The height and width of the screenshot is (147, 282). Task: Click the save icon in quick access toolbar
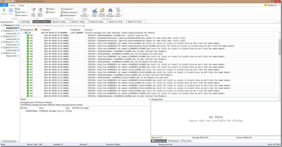point(13,1)
